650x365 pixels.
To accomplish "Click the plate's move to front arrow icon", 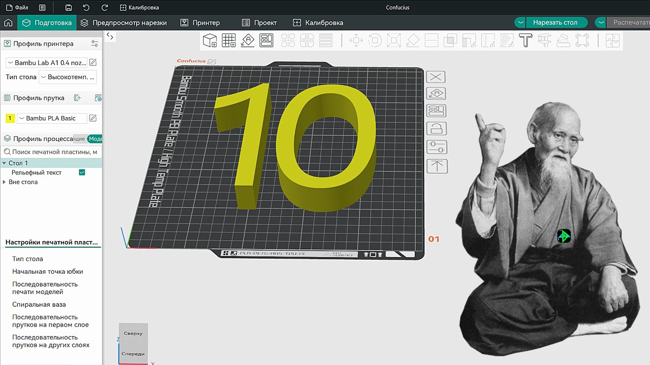I will [436, 166].
